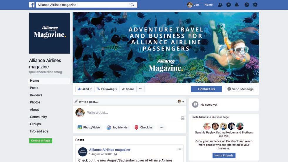Image resolution: width=288 pixels, height=162 pixels.
Task: Click the search magnifier icon
Action: [132, 5]
